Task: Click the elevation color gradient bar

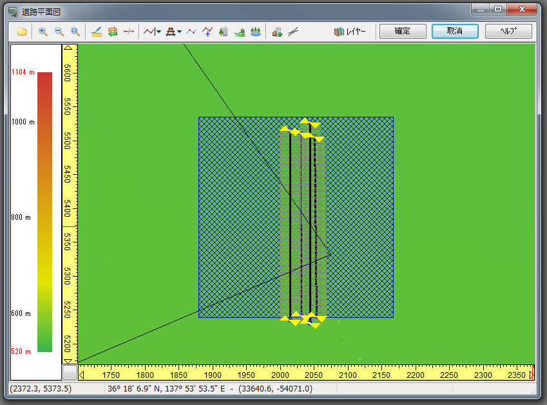Action: [44, 212]
